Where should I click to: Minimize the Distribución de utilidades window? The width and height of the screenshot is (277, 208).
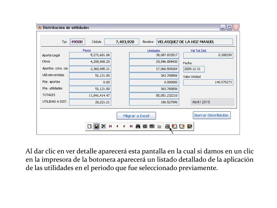point(223,27)
